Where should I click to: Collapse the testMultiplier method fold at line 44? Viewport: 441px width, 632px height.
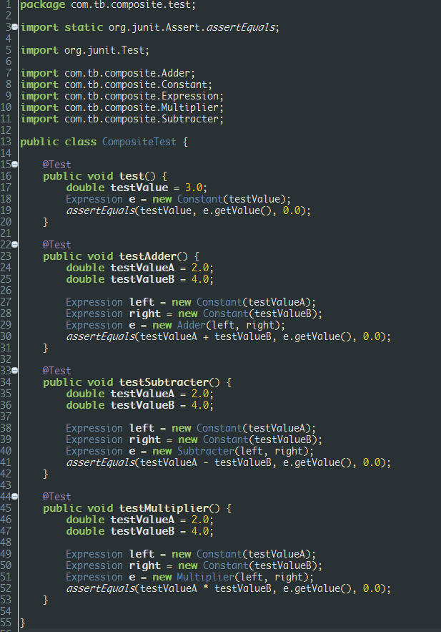[15, 496]
